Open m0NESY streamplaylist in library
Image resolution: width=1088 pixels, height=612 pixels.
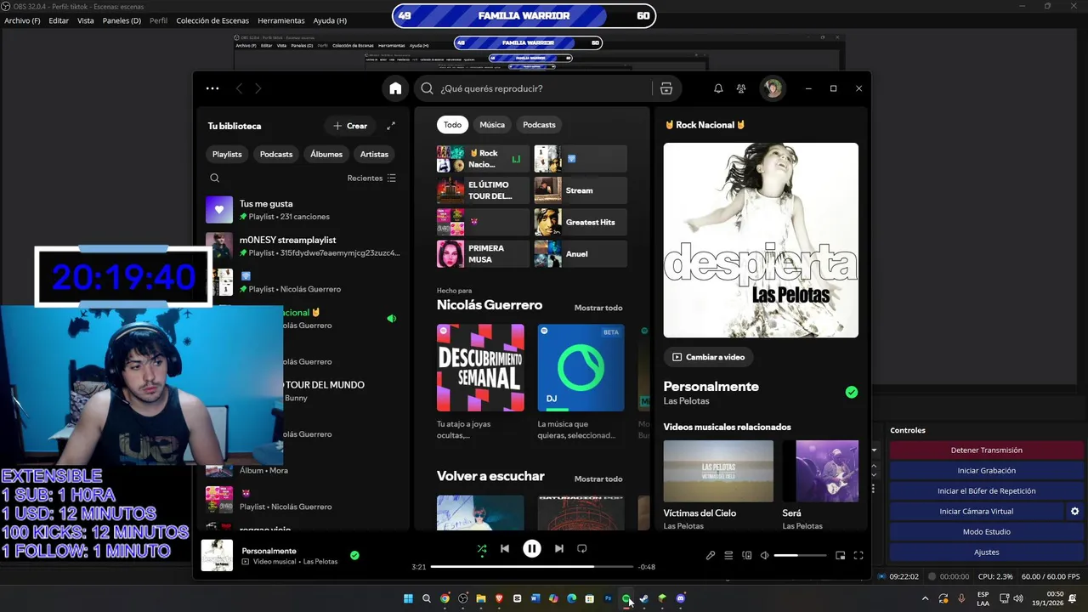pos(303,246)
